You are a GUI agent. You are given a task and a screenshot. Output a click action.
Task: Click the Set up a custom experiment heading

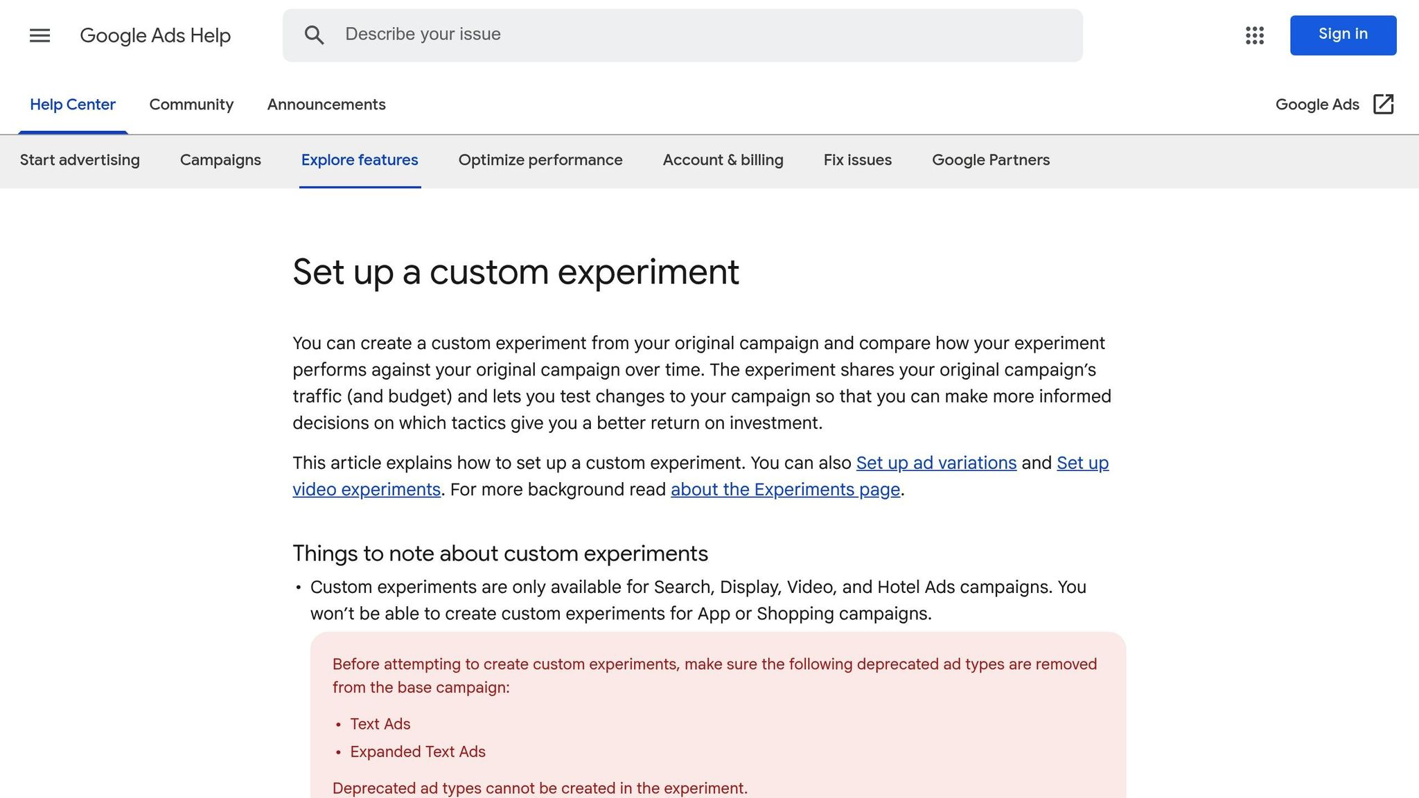pos(515,272)
